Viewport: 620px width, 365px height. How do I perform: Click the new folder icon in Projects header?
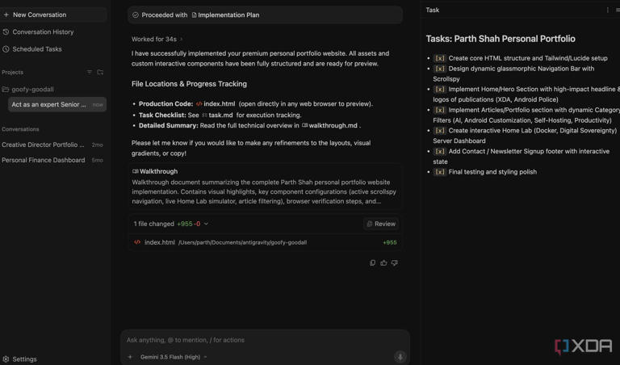pos(100,72)
